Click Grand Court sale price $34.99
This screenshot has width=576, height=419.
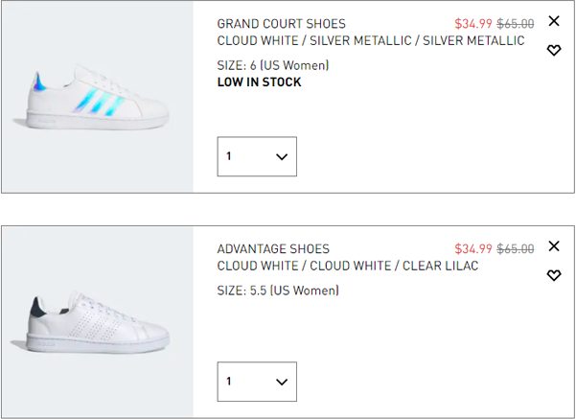(473, 24)
